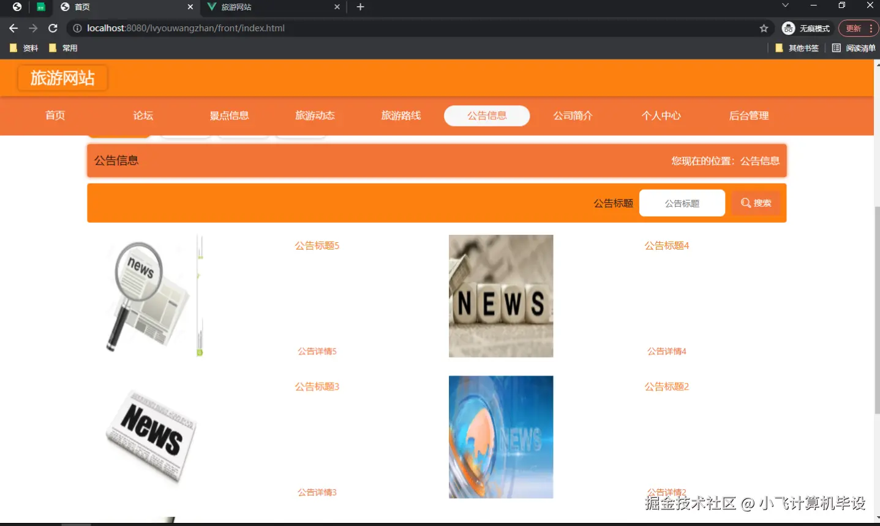The height and width of the screenshot is (526, 880).
Task: Open the 资料 bookmarks folder
Action: point(24,48)
